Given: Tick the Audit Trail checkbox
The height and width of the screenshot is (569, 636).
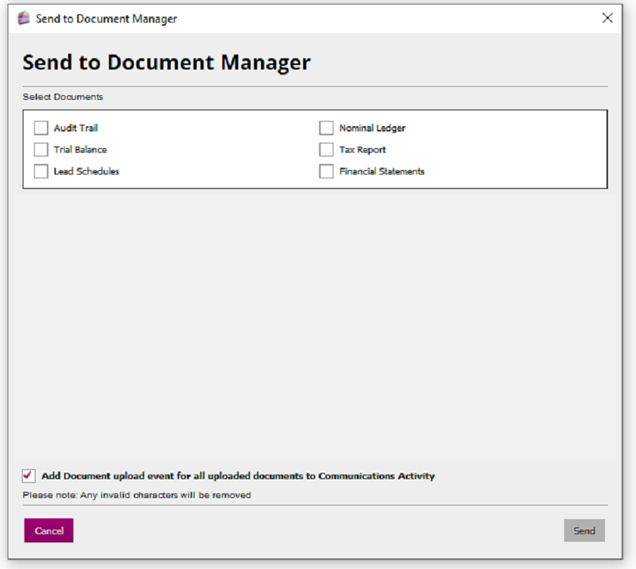Looking at the screenshot, I should click(x=41, y=128).
